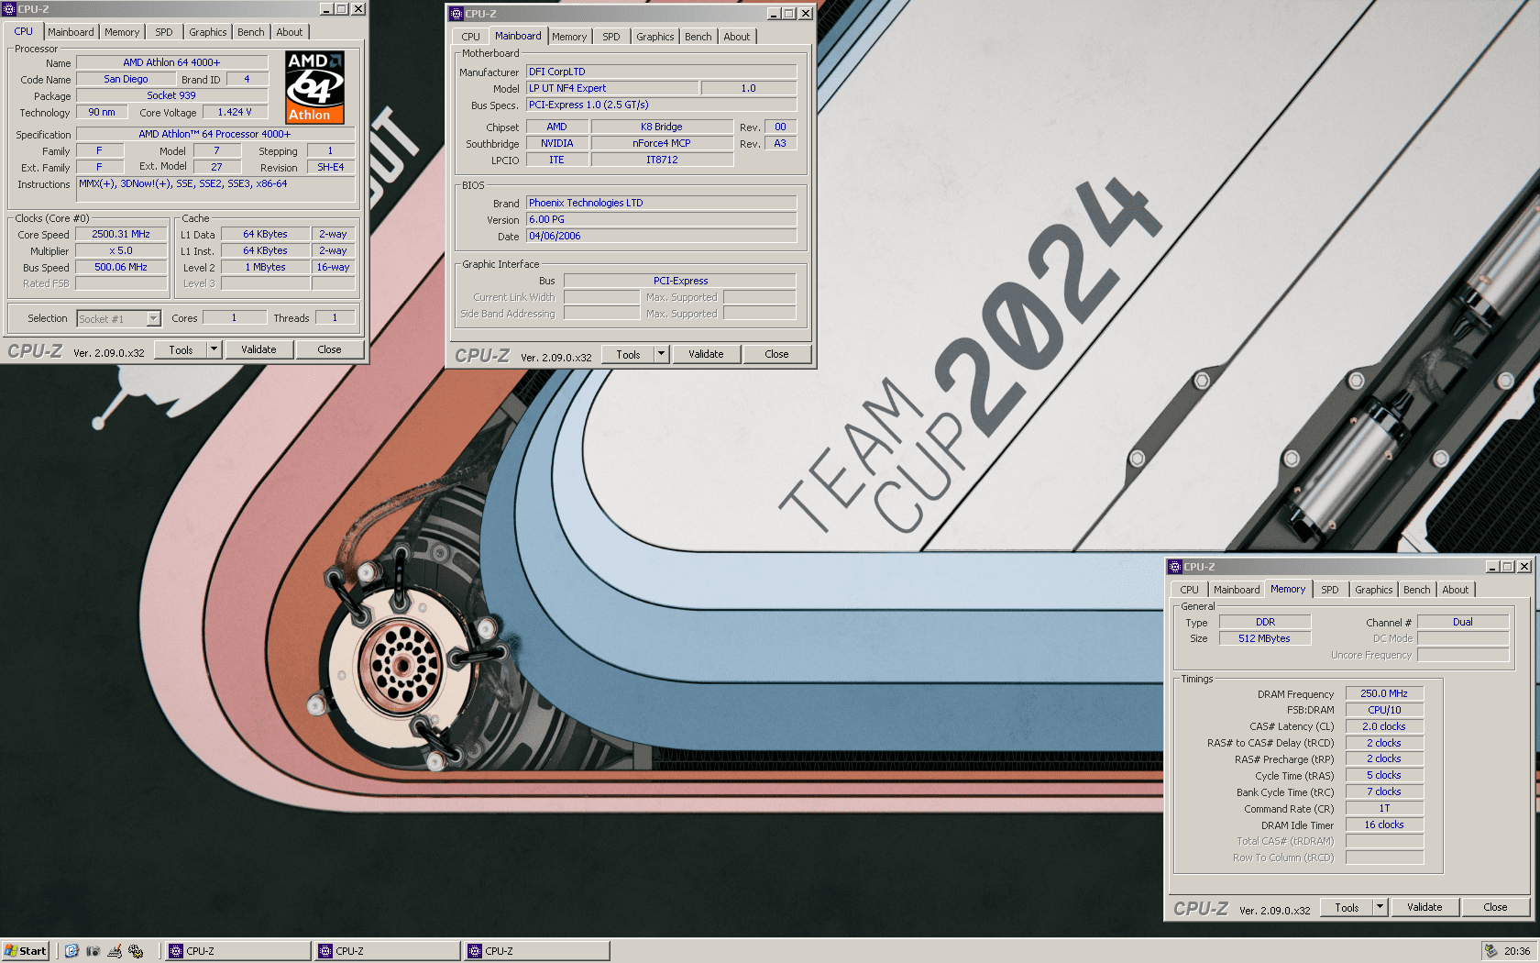
Task: Show the clock reading 20:36
Action: coord(1517,951)
